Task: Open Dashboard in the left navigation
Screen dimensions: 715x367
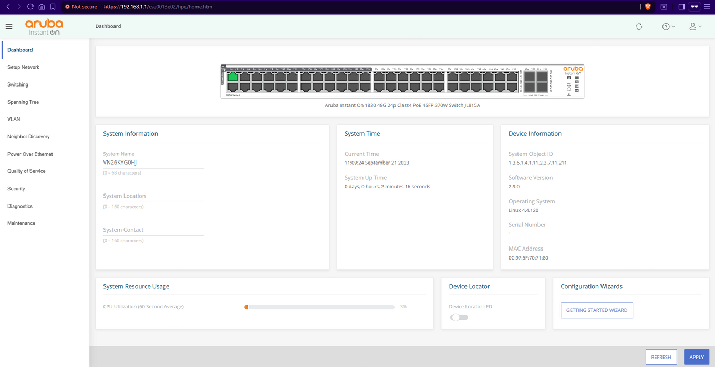Action: (20, 50)
